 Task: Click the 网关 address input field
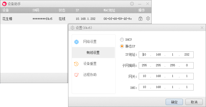[x=166, y=76]
